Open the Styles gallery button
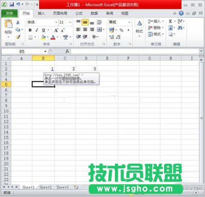The height and width of the screenshot is (197, 205). pos(139,28)
